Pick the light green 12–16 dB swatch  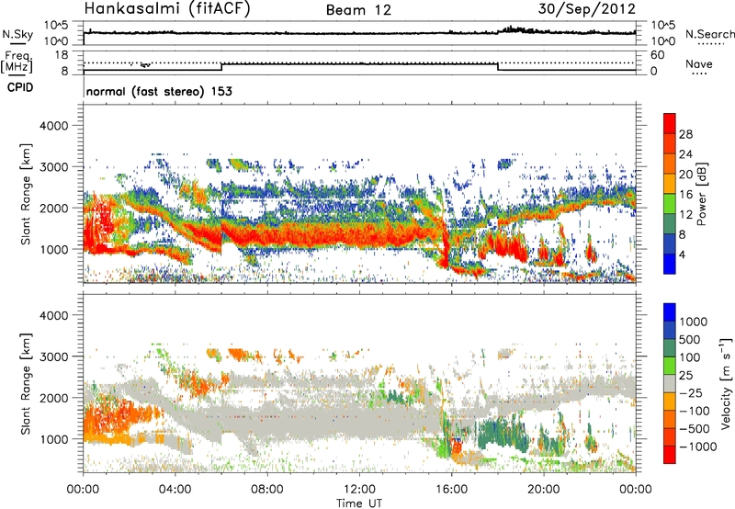(670, 204)
